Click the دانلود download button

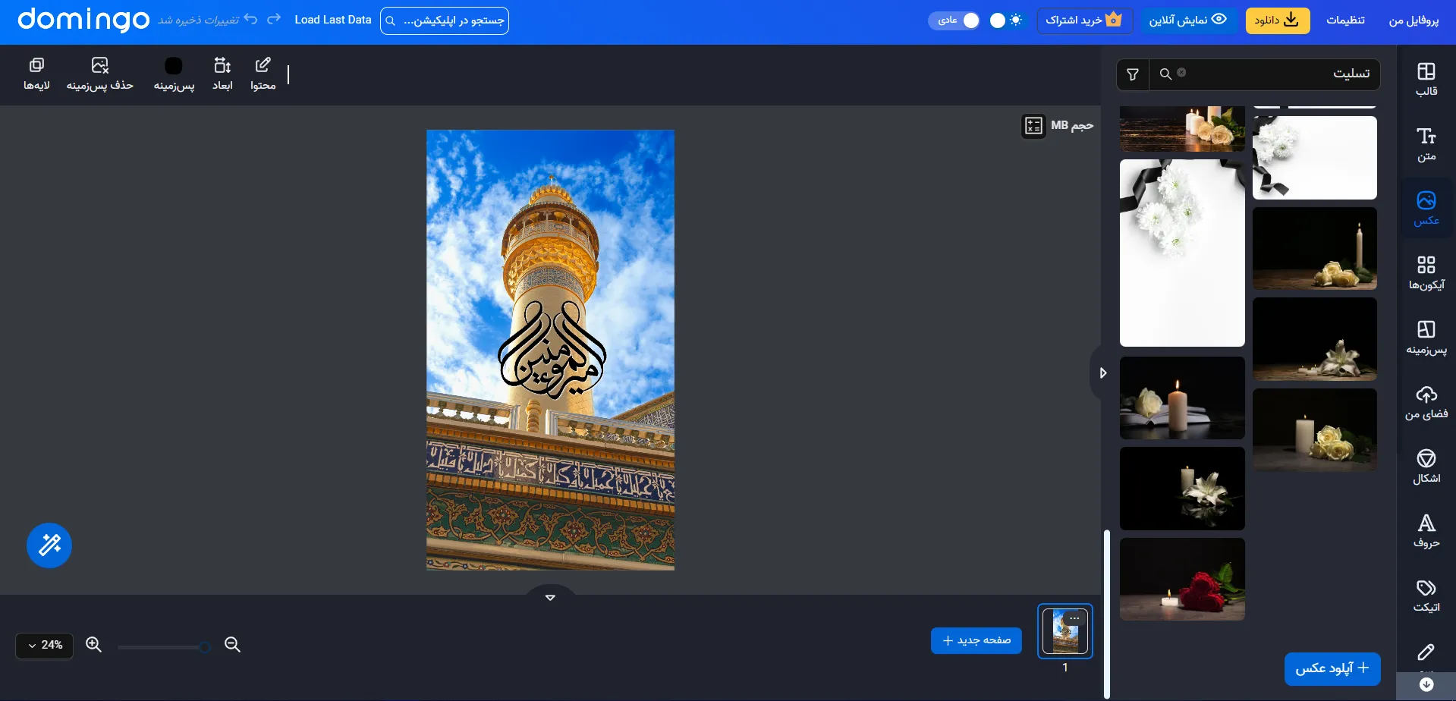[x=1278, y=20]
